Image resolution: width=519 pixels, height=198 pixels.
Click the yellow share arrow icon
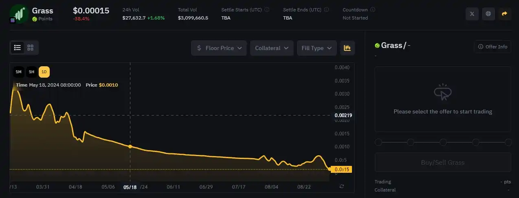pyautogui.click(x=504, y=14)
